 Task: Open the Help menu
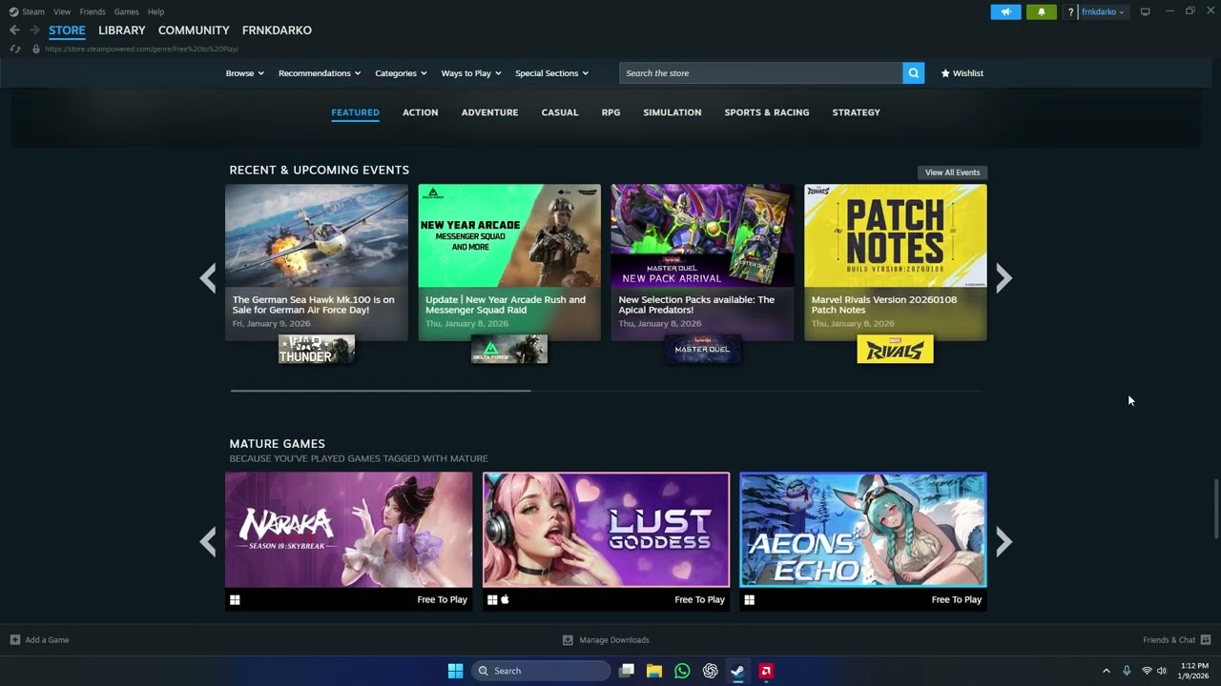tap(155, 12)
